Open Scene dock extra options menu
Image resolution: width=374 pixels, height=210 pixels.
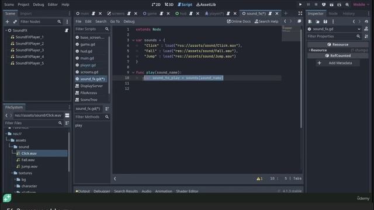(67, 22)
